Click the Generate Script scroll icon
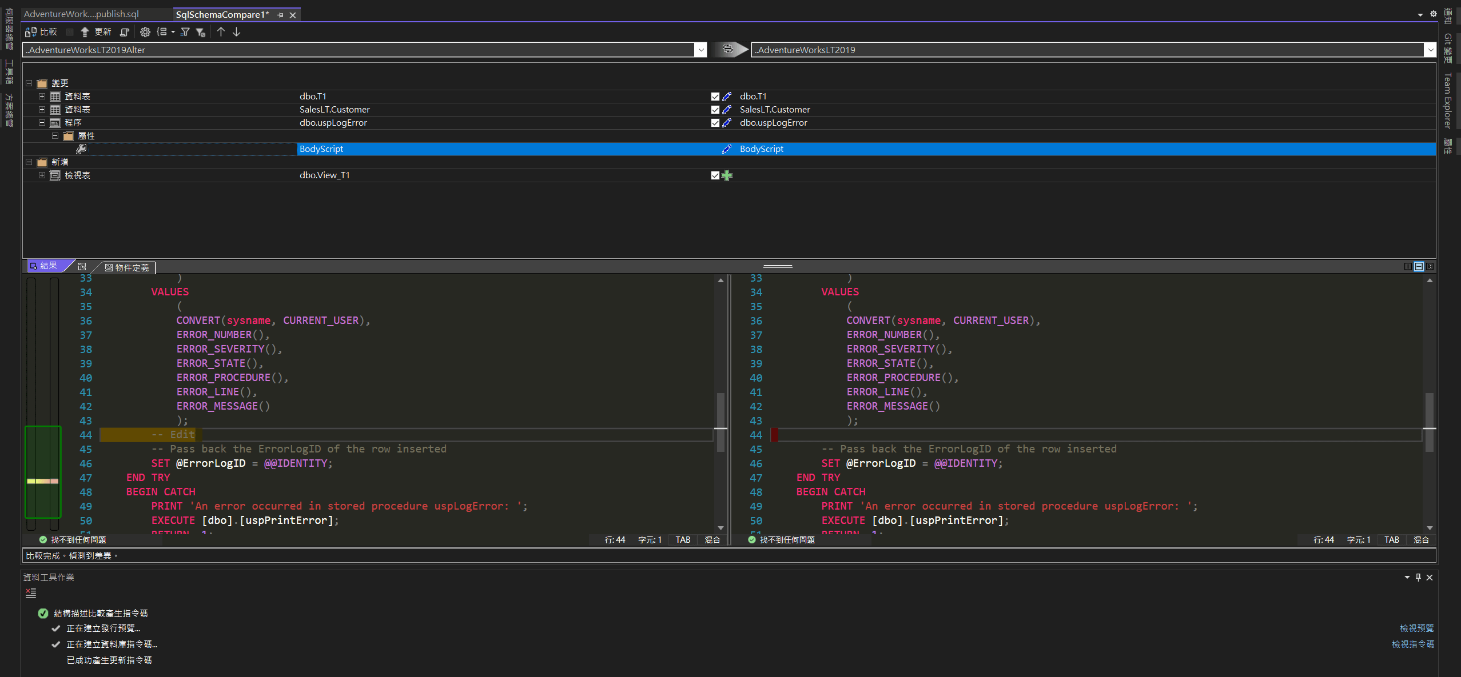This screenshot has width=1461, height=677. point(125,32)
